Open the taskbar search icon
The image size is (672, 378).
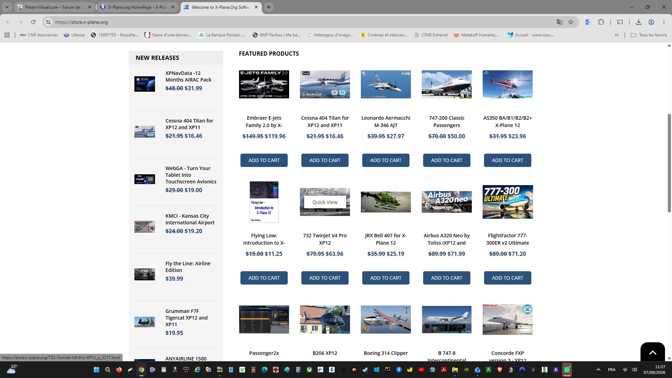pyautogui.click(x=108, y=370)
